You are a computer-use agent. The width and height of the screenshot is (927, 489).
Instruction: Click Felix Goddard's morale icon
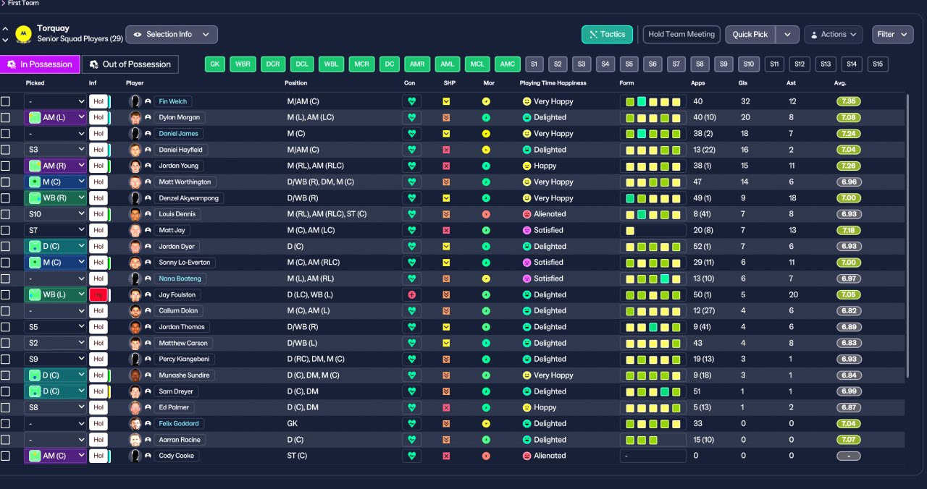click(x=486, y=424)
